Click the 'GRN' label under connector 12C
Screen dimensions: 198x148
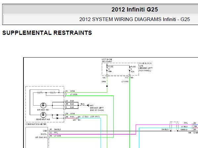coord(104,82)
